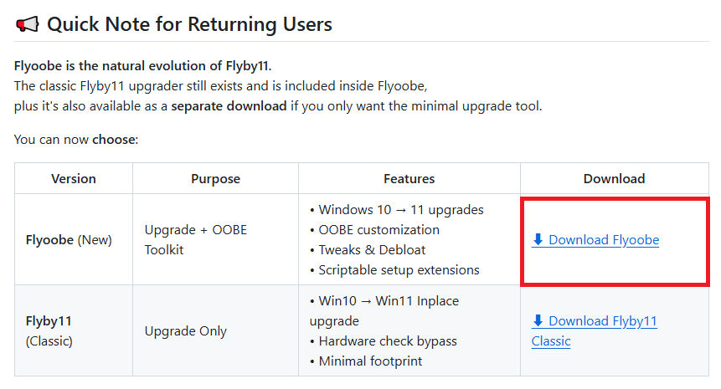The image size is (721, 389).
Task: Click the Hardware check bypass bullet
Action: click(x=389, y=341)
